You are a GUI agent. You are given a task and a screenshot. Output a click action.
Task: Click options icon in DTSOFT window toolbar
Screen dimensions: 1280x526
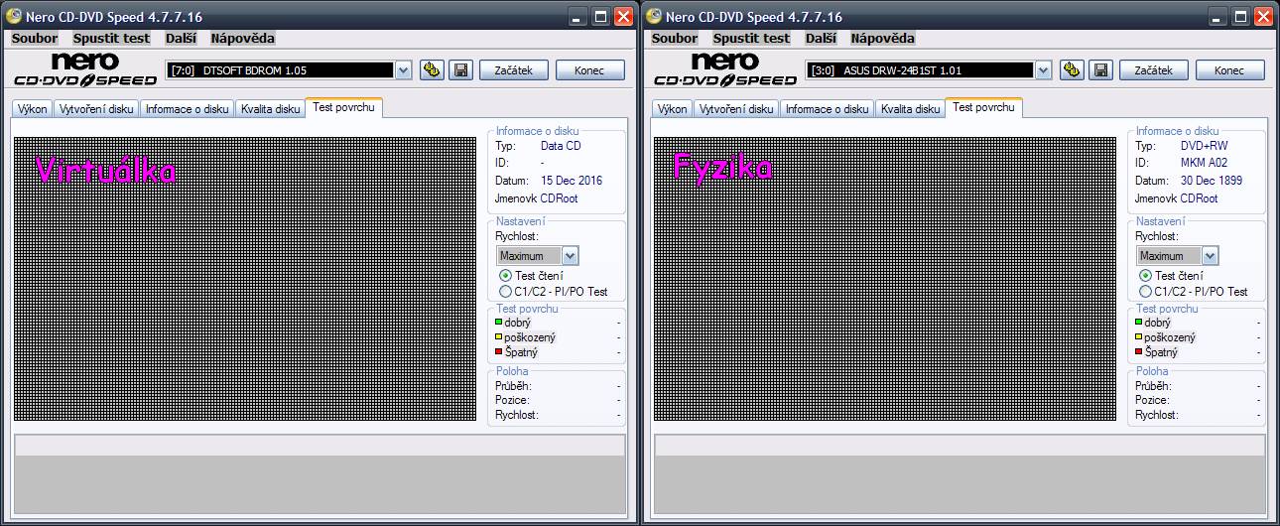pyautogui.click(x=432, y=69)
